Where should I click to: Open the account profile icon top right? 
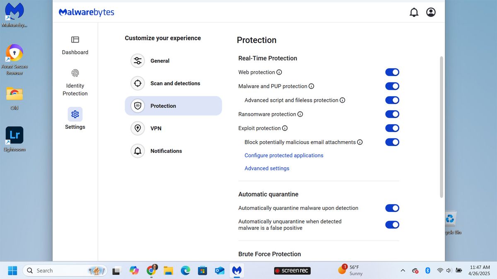(x=431, y=12)
